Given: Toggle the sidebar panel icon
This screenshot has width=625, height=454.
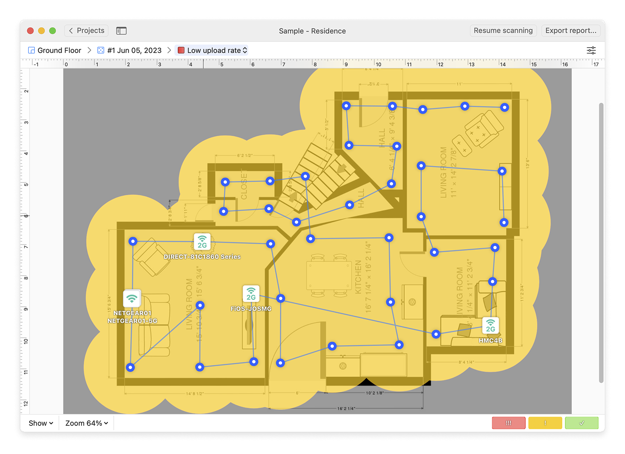Looking at the screenshot, I should [x=121, y=31].
